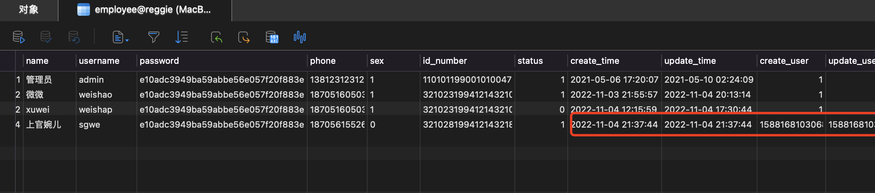The height and width of the screenshot is (193, 875).
Task: Select the create_time column header
Action: click(595, 61)
